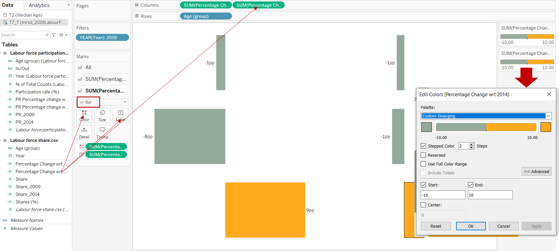559x251 pixels.
Task: Select the All marks card entry
Action: [88, 67]
